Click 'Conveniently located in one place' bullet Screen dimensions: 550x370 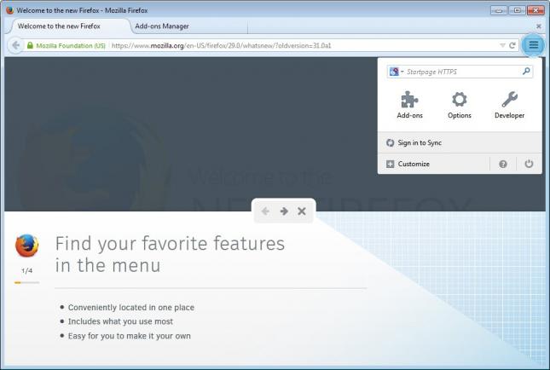(x=130, y=307)
